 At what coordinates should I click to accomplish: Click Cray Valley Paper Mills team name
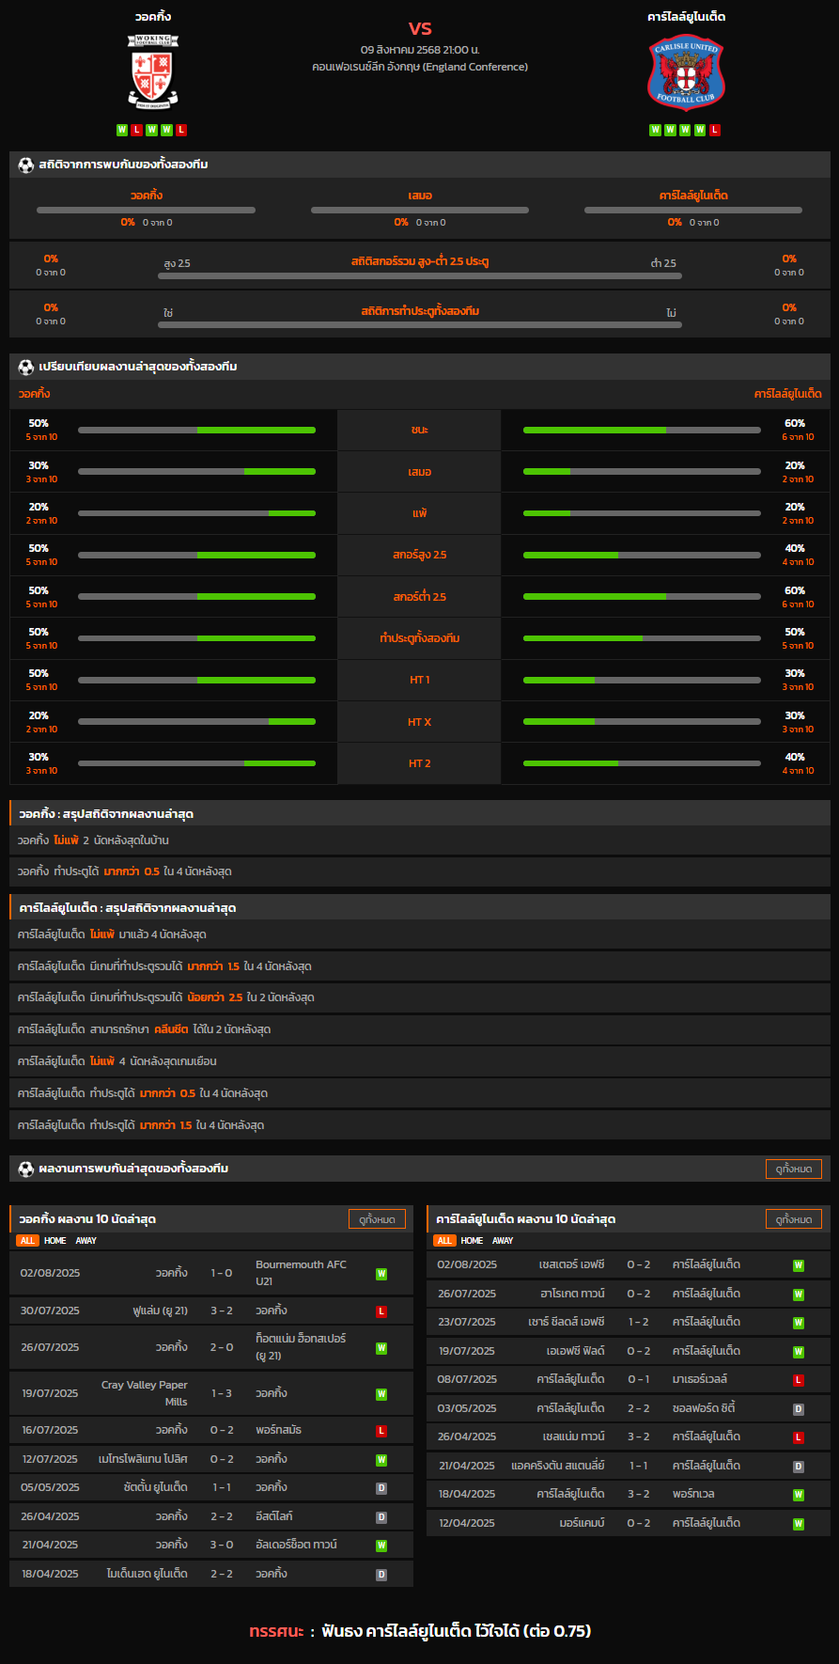tap(145, 1393)
